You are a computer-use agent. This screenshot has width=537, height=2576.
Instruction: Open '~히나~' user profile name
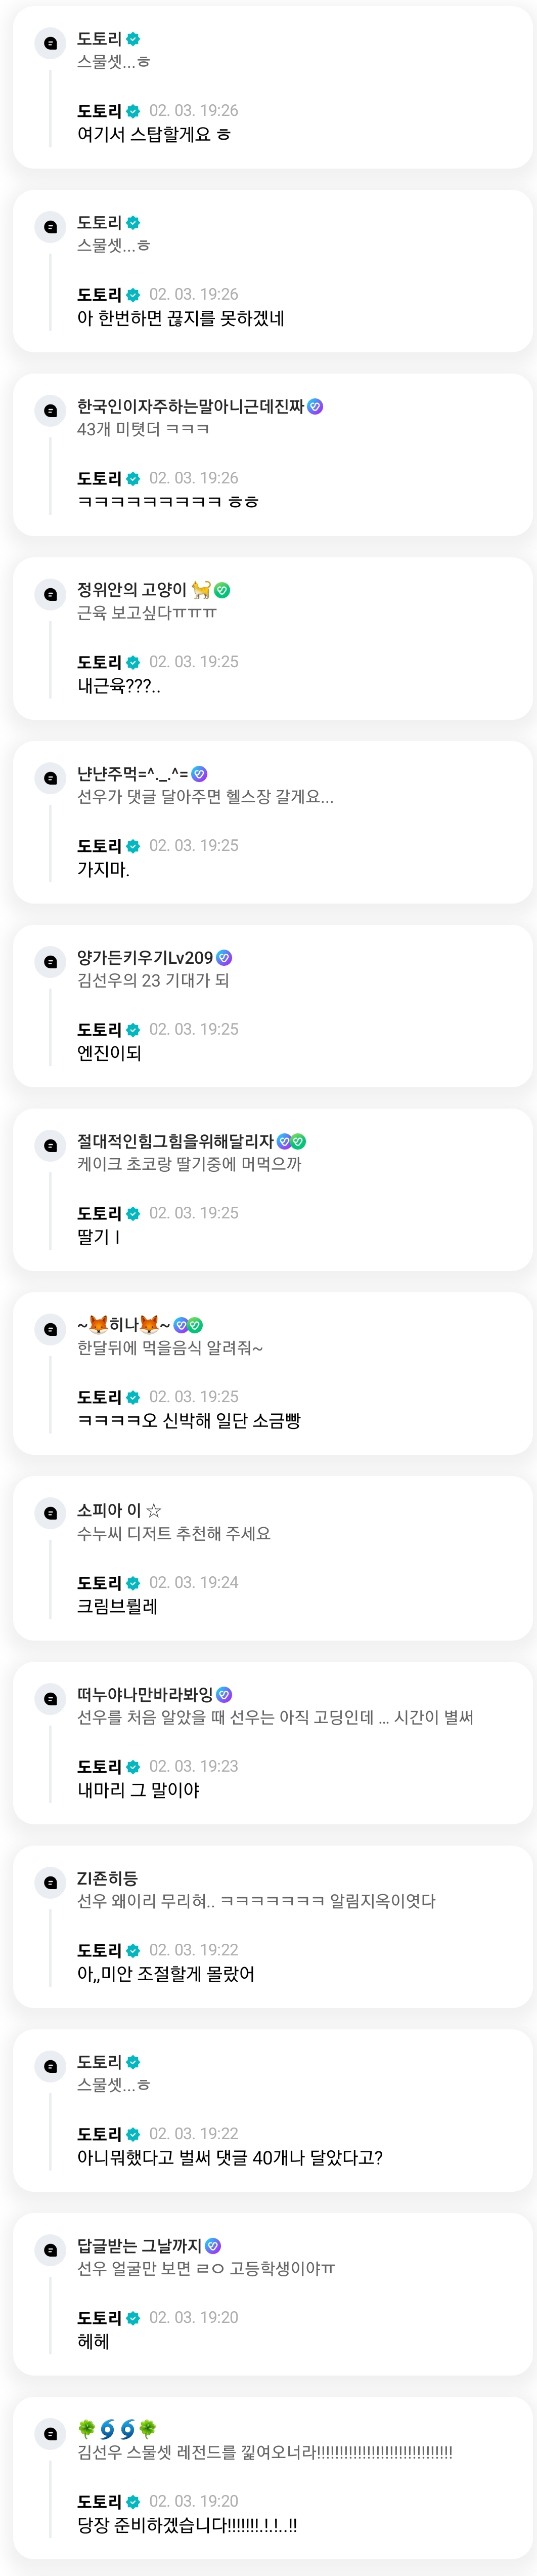[124, 1324]
